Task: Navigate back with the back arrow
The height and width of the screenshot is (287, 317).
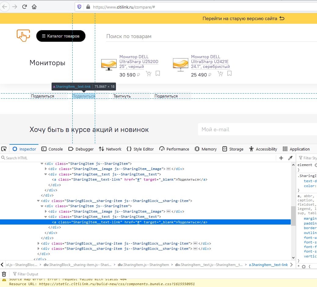Action: pos(5,7)
